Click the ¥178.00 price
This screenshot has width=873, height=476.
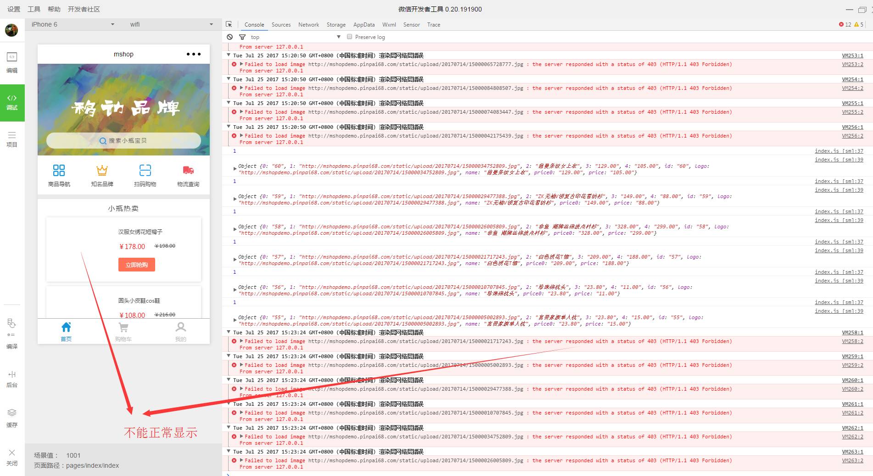(x=132, y=247)
